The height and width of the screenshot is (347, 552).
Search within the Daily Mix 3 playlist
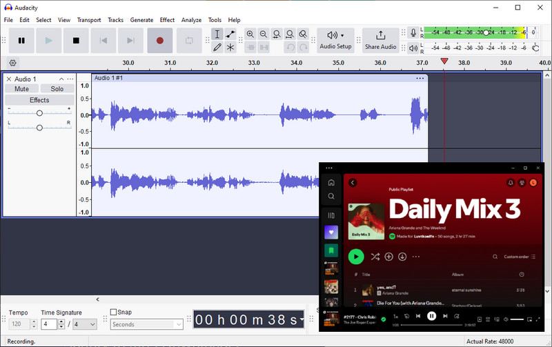click(x=495, y=257)
